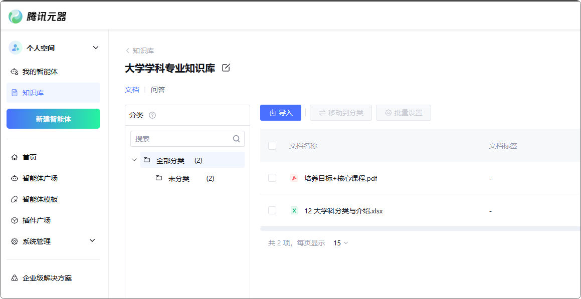
Task: Click the PDF icon for 培养目标+核心课程.pdf
Action: (x=294, y=178)
